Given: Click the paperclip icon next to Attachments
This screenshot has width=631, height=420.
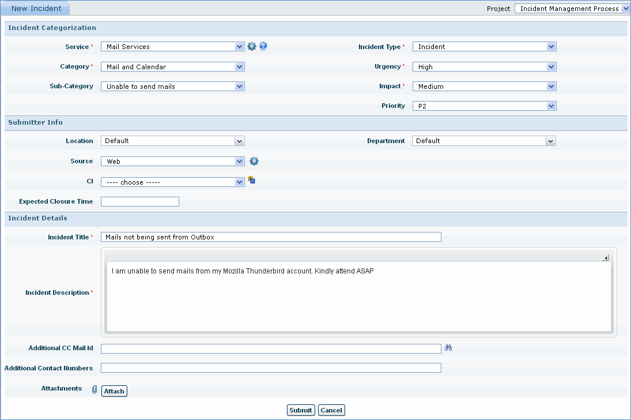Looking at the screenshot, I should [x=95, y=390].
